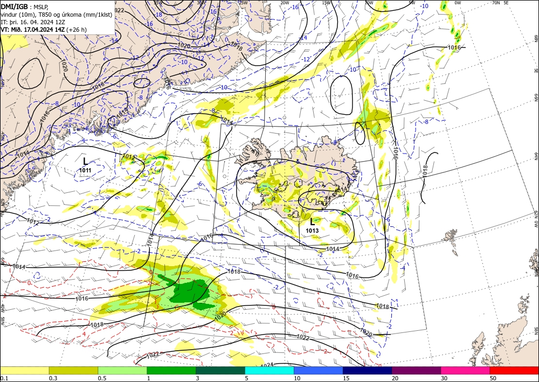Select the light green 0.5–1 legend swatch
Viewport: 539px width, 382px height.
click(122, 370)
